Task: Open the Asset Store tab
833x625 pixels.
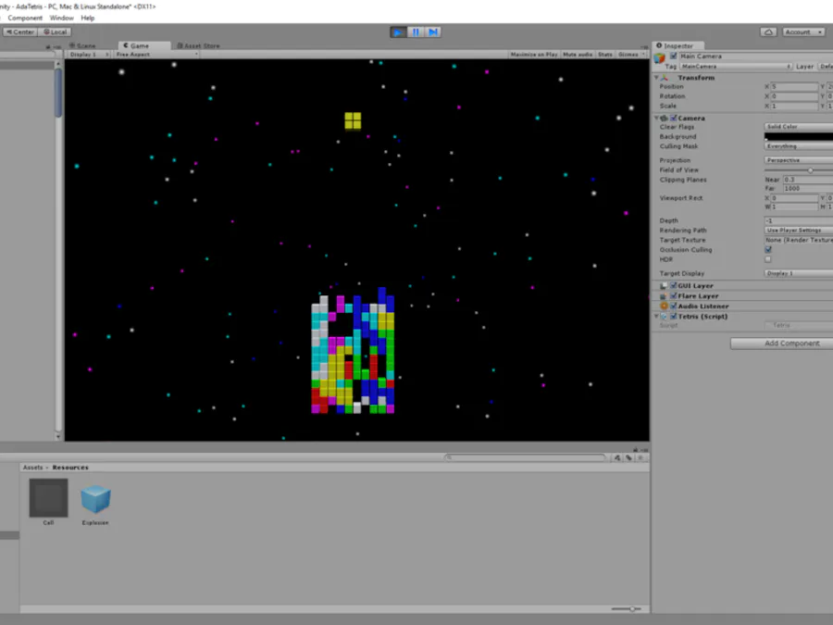Action: tap(198, 45)
